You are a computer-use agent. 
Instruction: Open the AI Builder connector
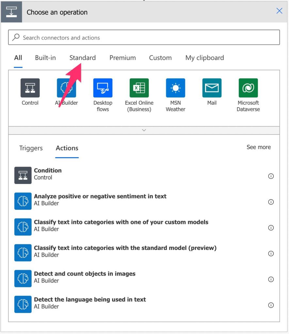[x=66, y=87]
